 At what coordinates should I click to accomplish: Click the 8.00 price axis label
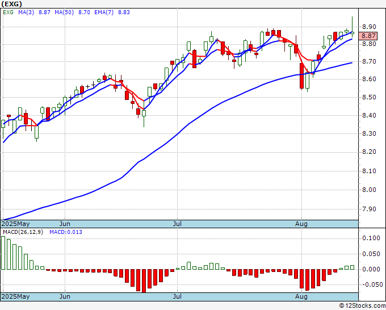pos(370,190)
